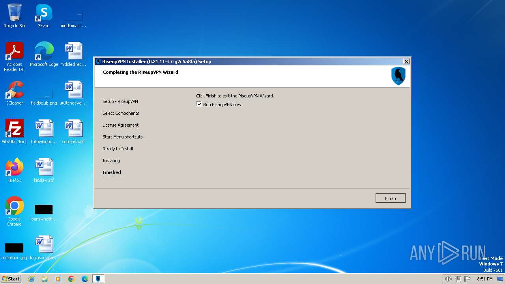This screenshot has width=505, height=284.
Task: Launch Chrome from the taskbar
Action: (x=71, y=279)
